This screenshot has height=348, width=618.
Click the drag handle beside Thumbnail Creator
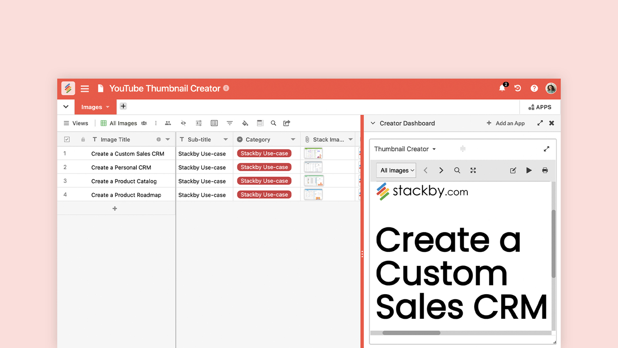[463, 149]
